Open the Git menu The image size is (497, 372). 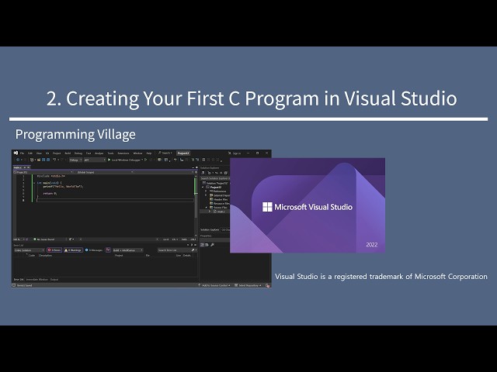[47, 153]
